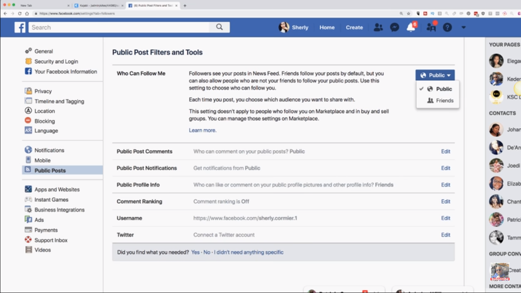This screenshot has height=293, width=521.
Task: Click "I didn't need anything specific"
Action: [249, 252]
